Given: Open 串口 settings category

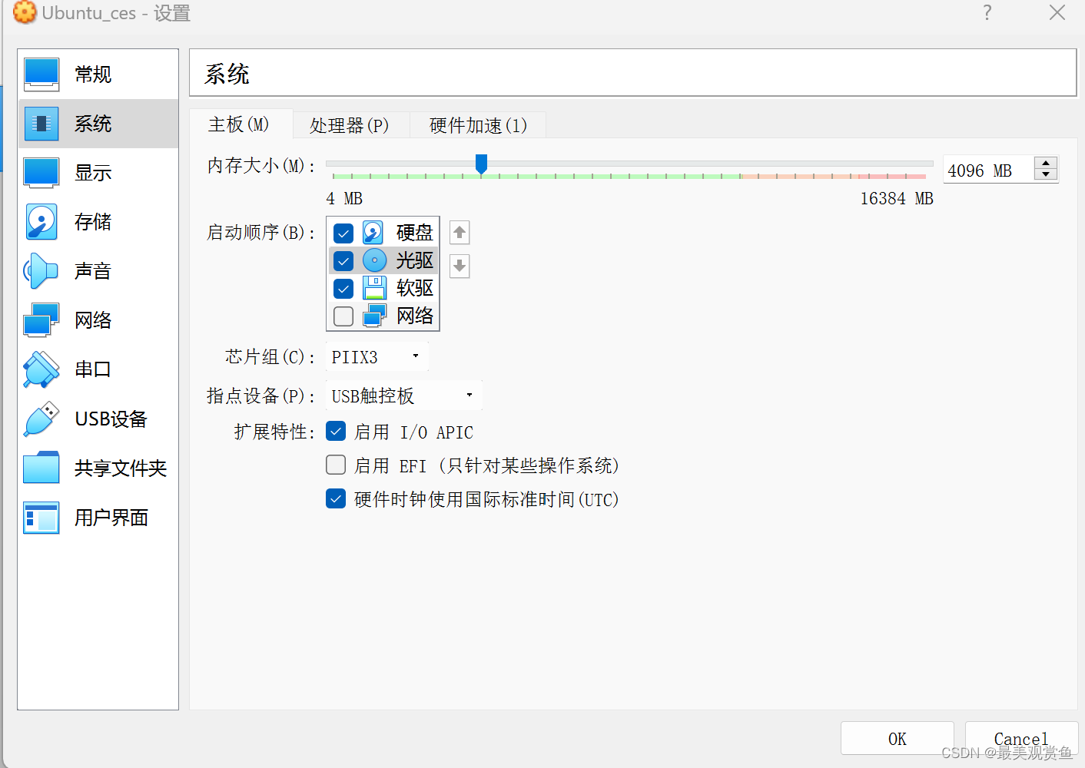Looking at the screenshot, I should click(98, 369).
